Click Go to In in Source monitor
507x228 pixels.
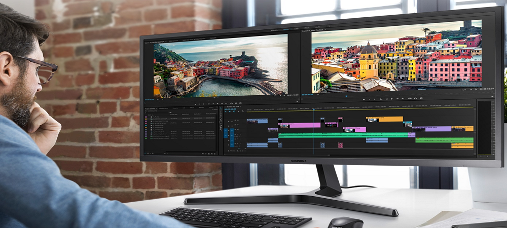[x=209, y=104]
